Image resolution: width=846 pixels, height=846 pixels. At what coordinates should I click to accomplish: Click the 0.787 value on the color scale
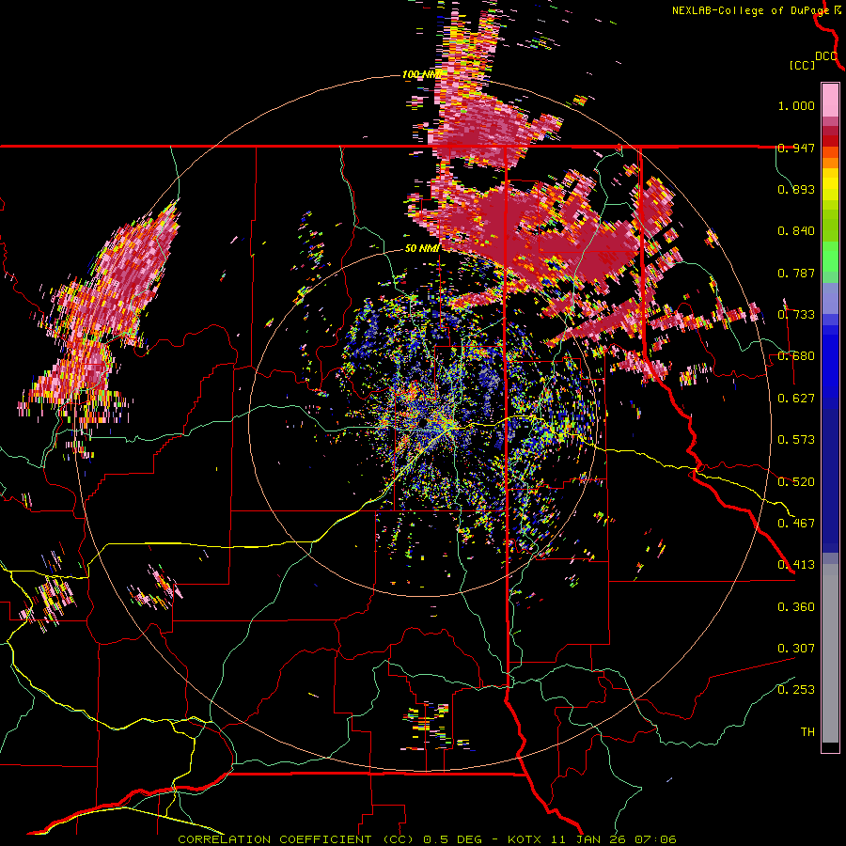tap(796, 273)
